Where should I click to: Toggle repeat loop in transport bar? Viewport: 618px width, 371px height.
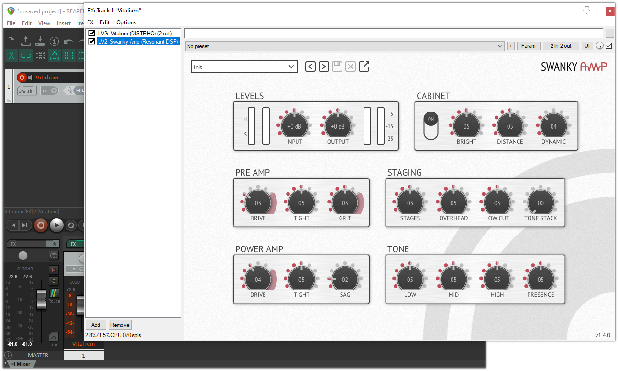[71, 225]
